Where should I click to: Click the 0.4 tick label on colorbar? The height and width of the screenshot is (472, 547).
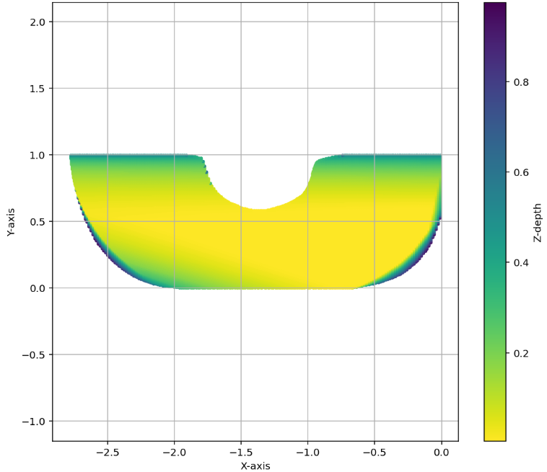tap(521, 263)
